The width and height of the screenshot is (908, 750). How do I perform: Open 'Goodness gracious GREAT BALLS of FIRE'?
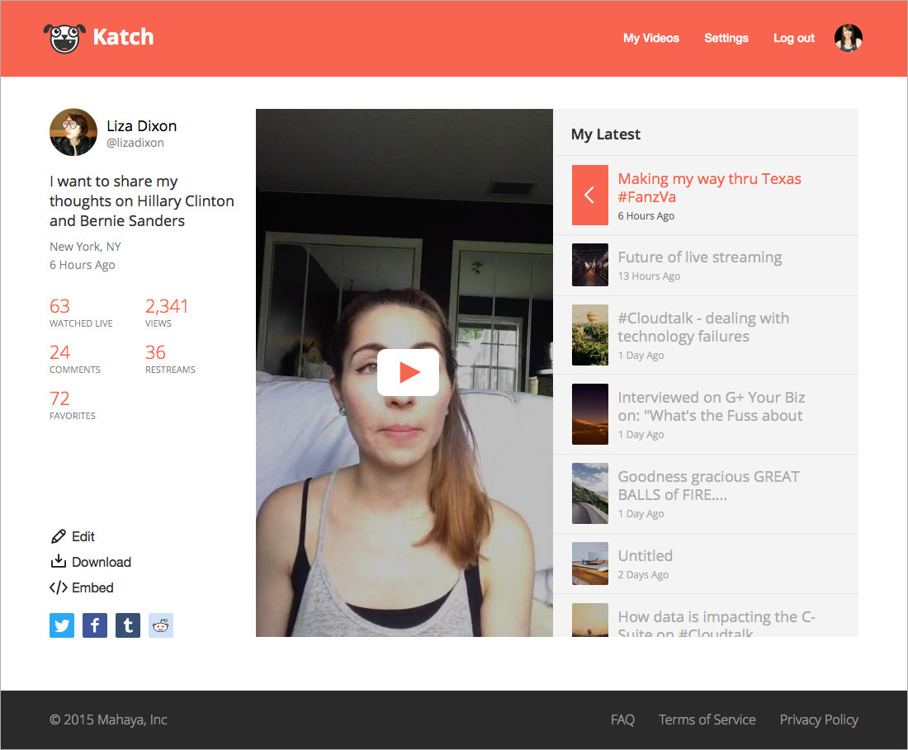coord(708,485)
